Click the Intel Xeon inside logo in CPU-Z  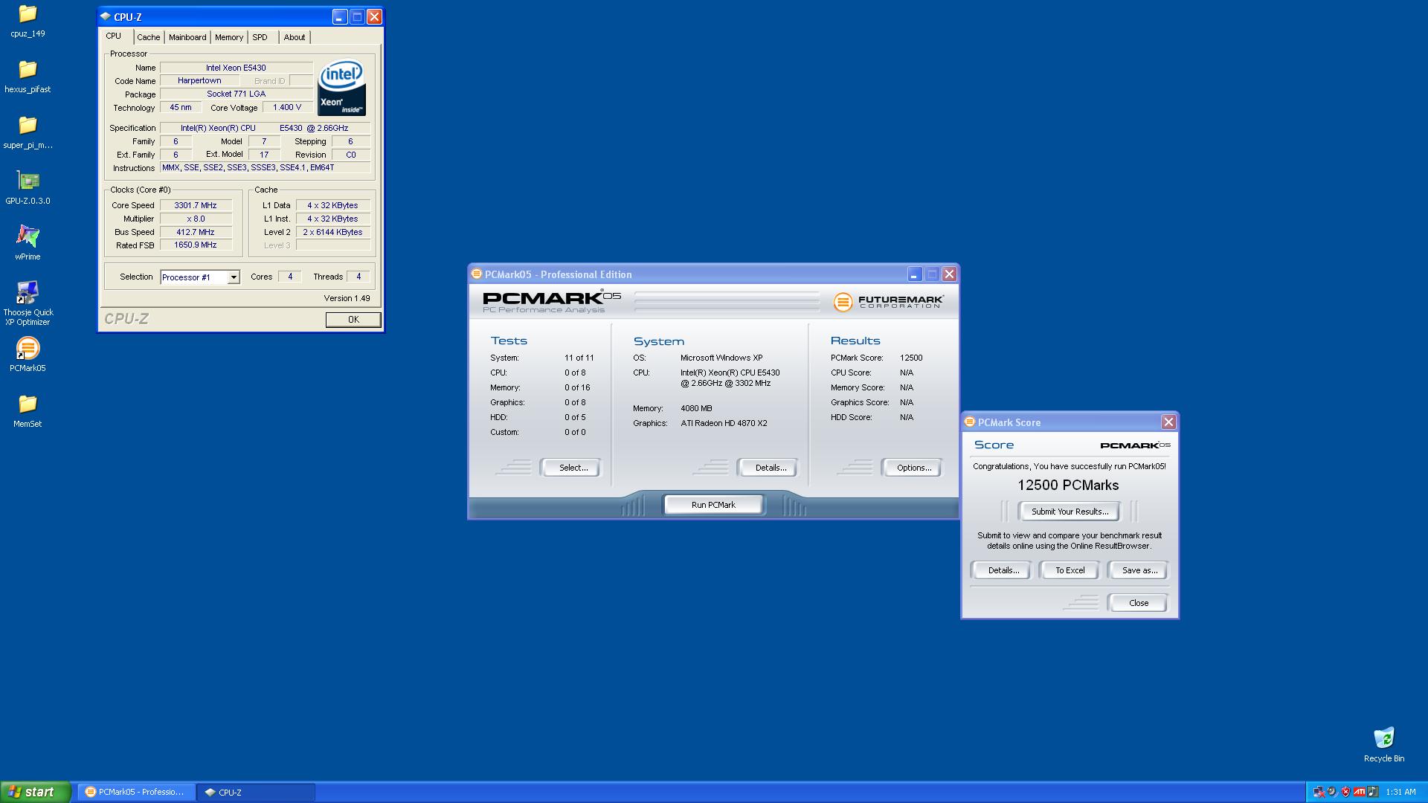[342, 88]
